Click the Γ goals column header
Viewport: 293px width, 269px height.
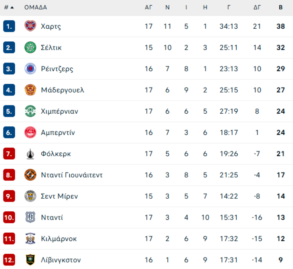point(229,7)
